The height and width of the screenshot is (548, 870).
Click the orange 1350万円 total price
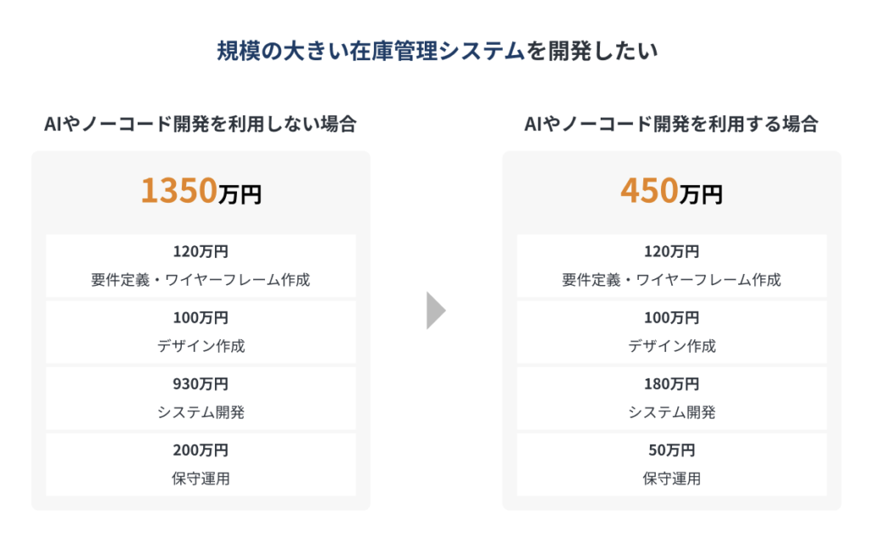[201, 192]
